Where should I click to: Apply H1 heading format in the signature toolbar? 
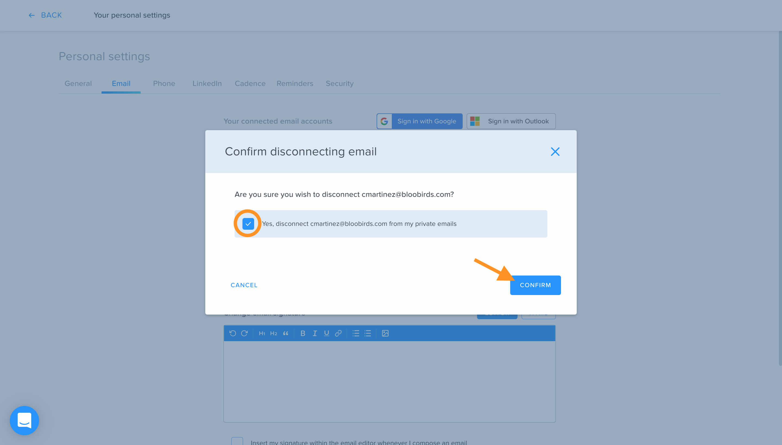262,334
